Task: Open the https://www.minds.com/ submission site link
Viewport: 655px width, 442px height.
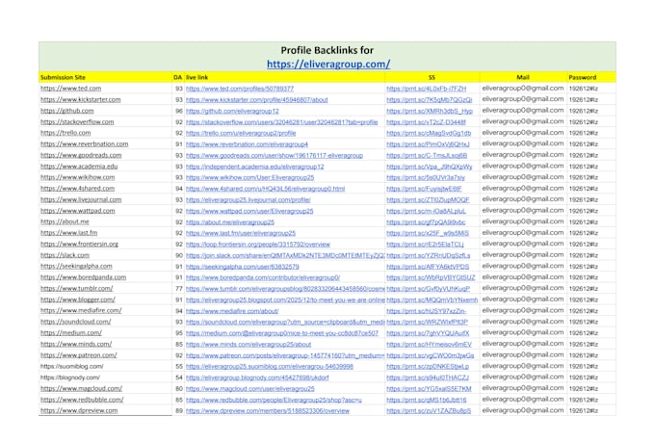Action: (76, 344)
